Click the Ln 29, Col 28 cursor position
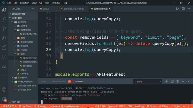 99,106
